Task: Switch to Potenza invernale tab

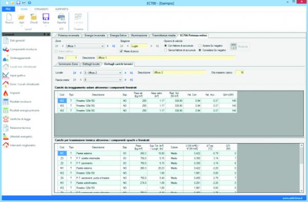Action: click(68, 35)
